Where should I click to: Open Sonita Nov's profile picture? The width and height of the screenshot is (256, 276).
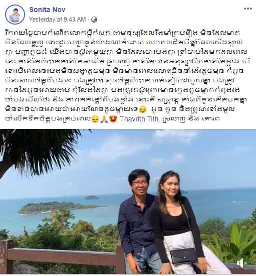pyautogui.click(x=15, y=15)
